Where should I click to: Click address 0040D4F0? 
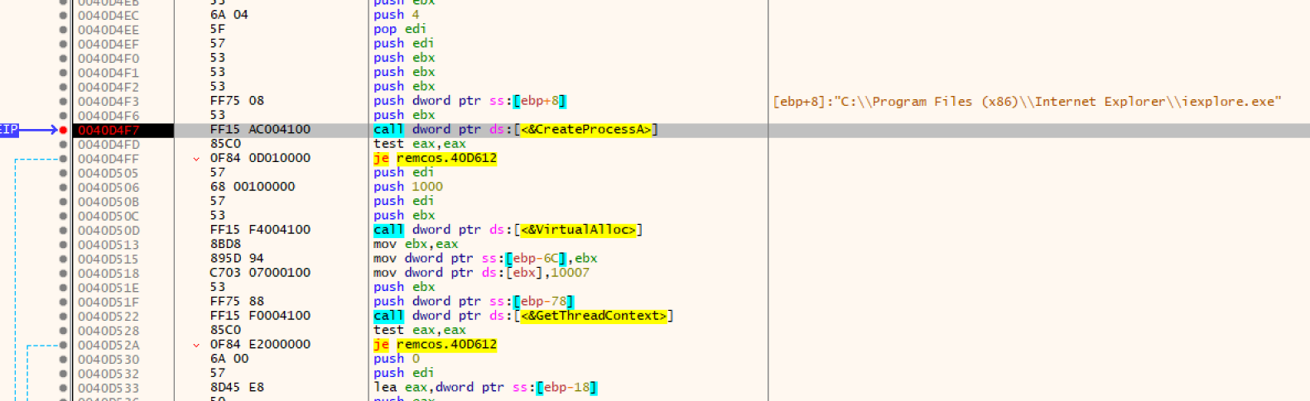coord(108,58)
